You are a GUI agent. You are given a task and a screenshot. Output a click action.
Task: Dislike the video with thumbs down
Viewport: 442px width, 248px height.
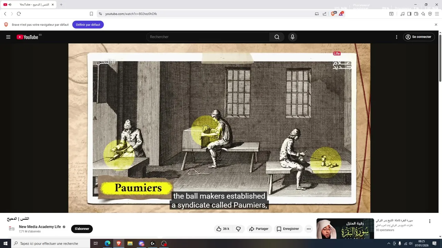(x=238, y=229)
